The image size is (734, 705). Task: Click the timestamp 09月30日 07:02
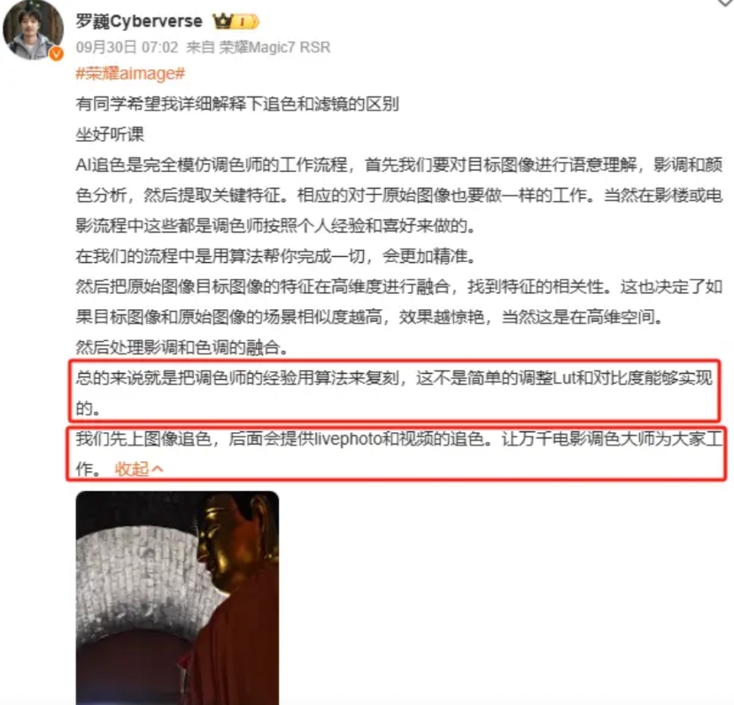coord(127,47)
